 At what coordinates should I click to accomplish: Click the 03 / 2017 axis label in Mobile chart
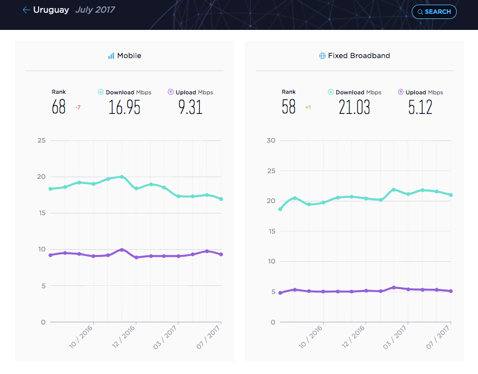165,337
